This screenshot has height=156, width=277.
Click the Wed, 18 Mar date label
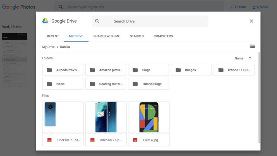(12, 27)
